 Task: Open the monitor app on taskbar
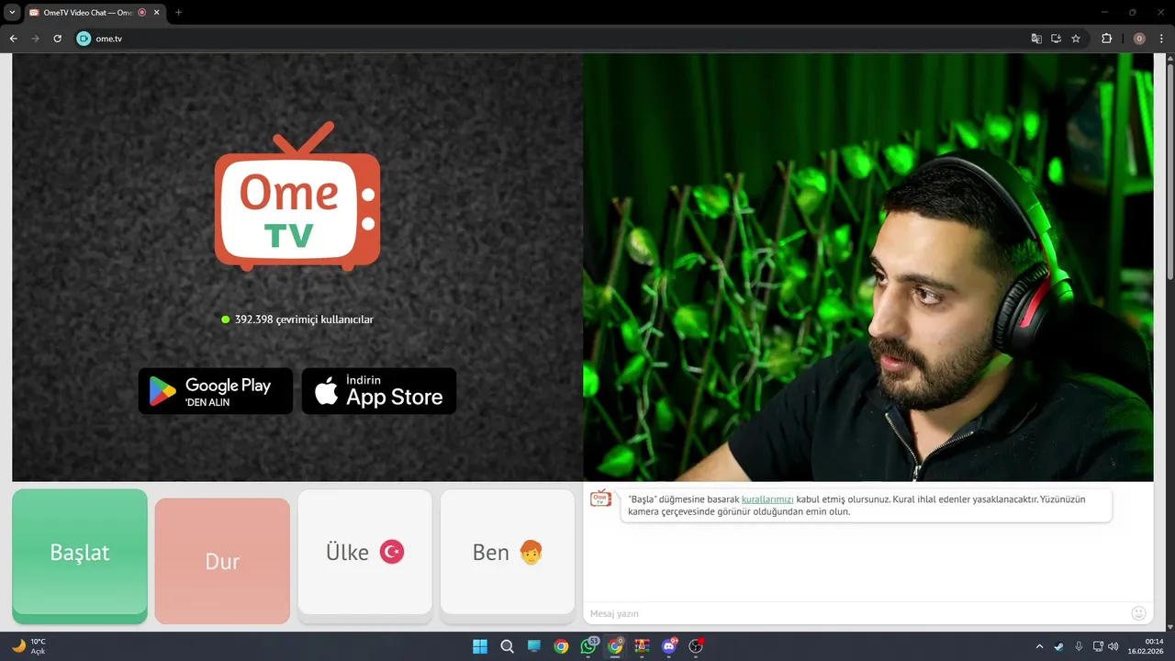(x=534, y=646)
